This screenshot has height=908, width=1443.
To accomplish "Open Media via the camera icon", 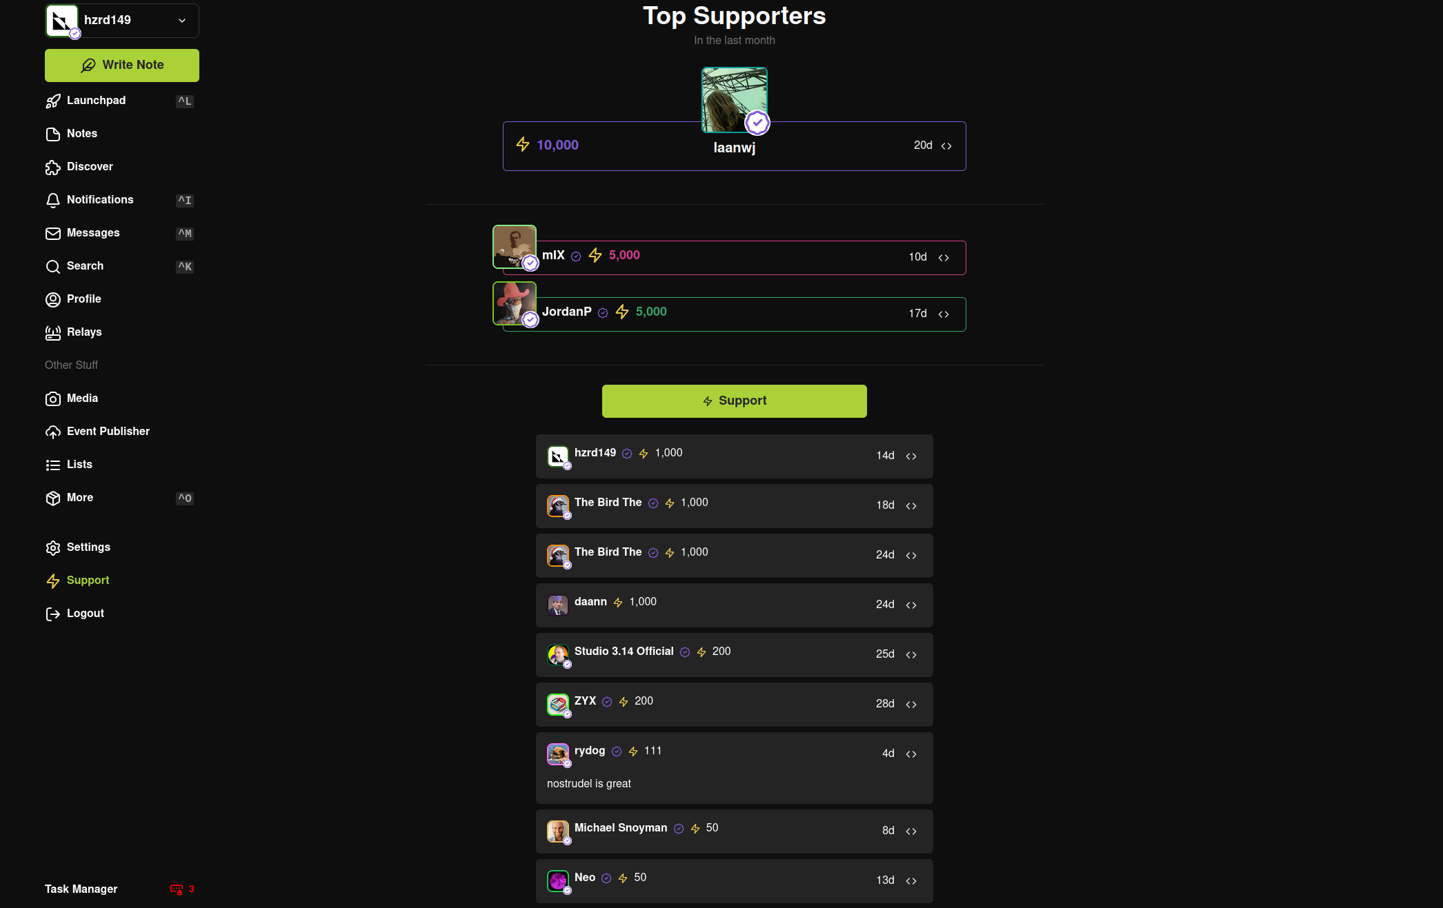I will [x=53, y=399].
